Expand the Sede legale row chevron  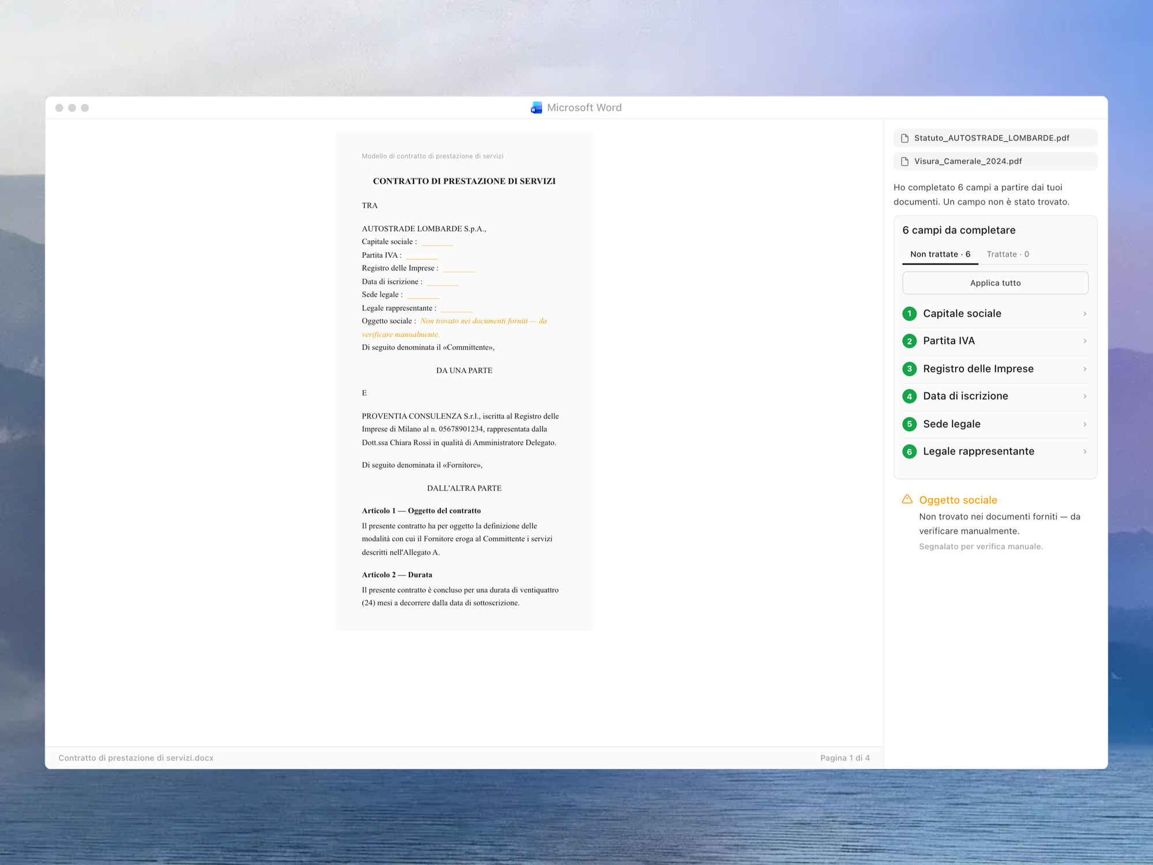[x=1084, y=424]
